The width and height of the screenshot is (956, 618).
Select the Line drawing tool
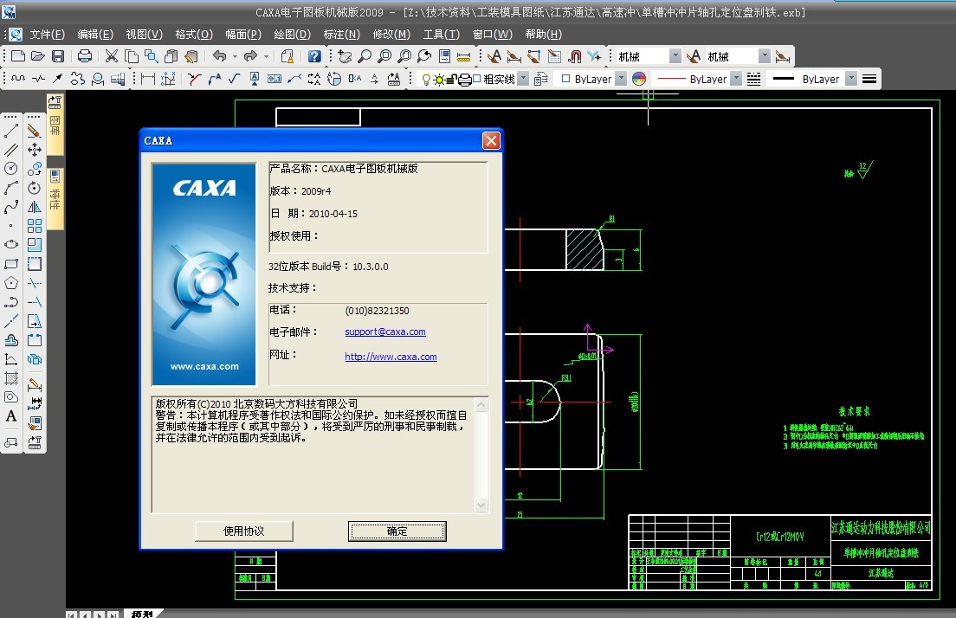coord(11,132)
